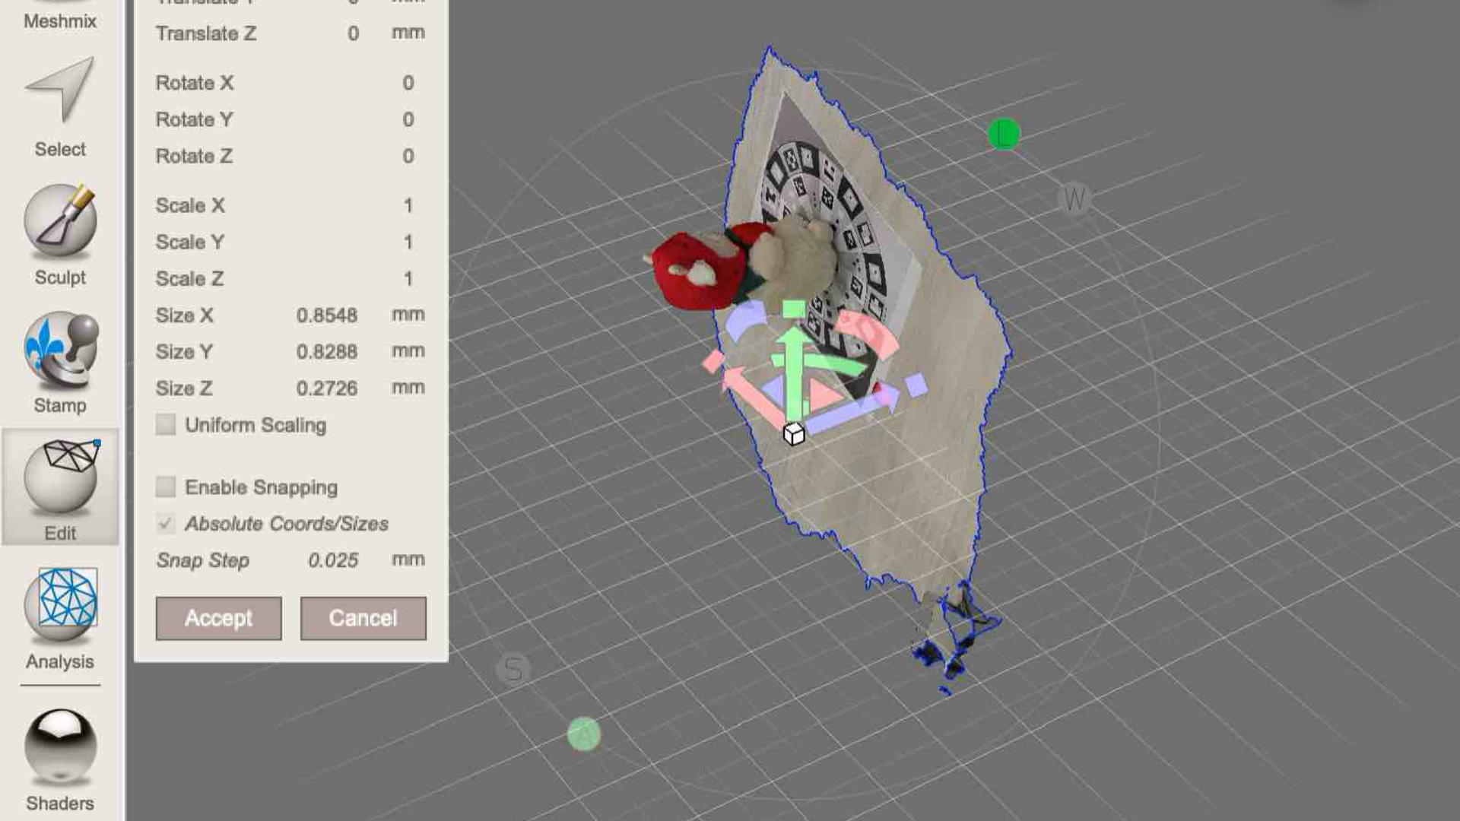Click the Snap Step value field
Viewport: 1460px width, 821px height.
pos(333,560)
